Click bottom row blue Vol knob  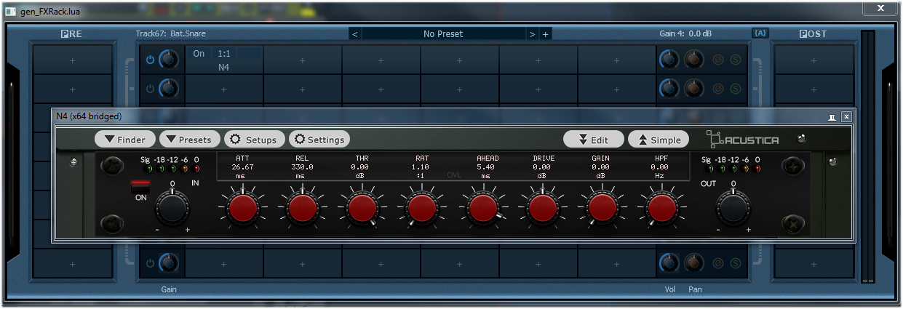coord(669,262)
